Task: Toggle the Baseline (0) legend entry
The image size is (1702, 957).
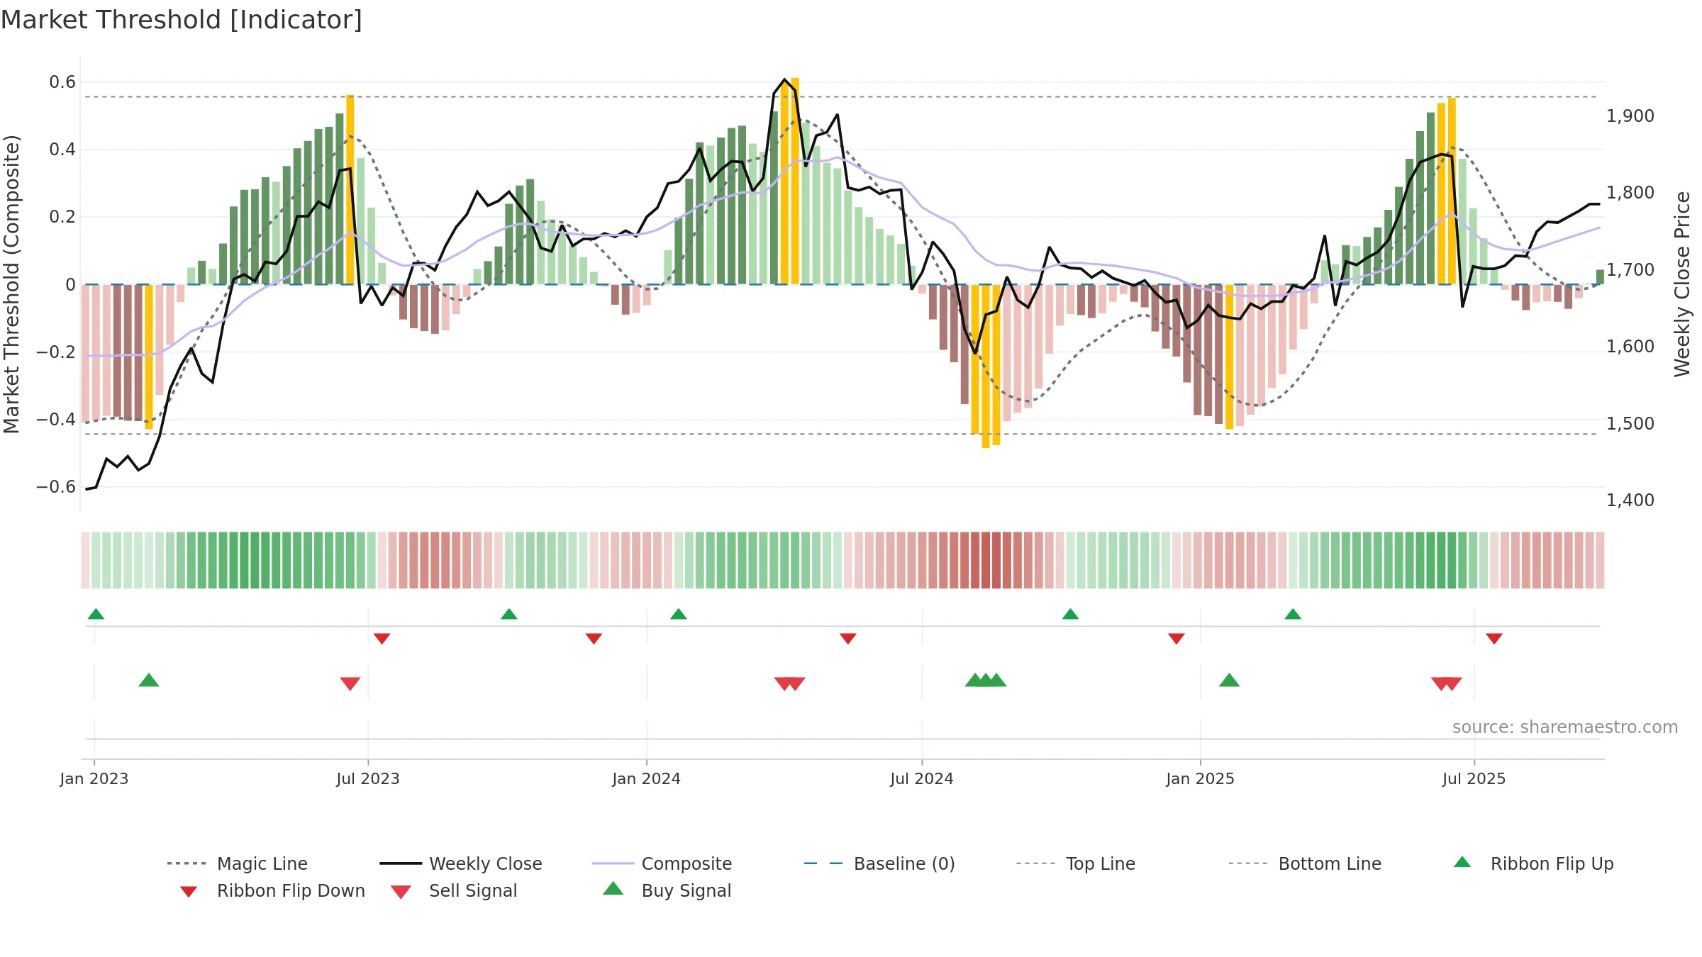Action: (x=879, y=863)
